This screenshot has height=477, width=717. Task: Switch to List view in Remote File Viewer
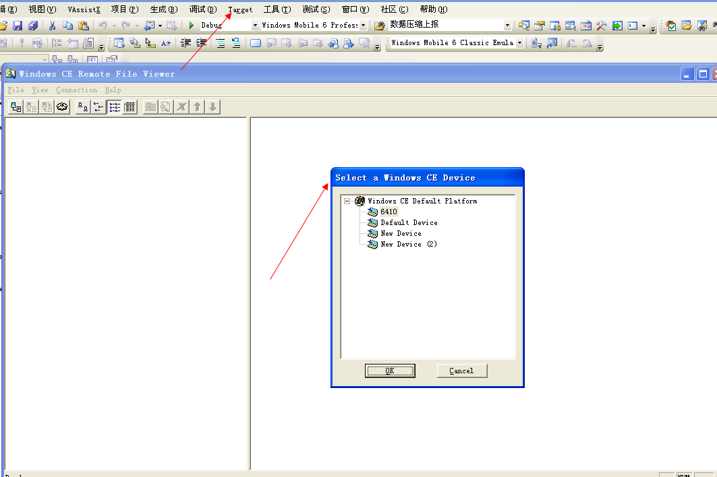coord(114,107)
